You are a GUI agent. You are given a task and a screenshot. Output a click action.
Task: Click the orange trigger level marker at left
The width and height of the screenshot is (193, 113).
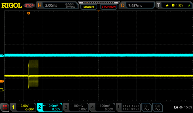coord(2,81)
